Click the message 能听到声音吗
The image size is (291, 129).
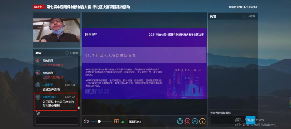(51, 90)
